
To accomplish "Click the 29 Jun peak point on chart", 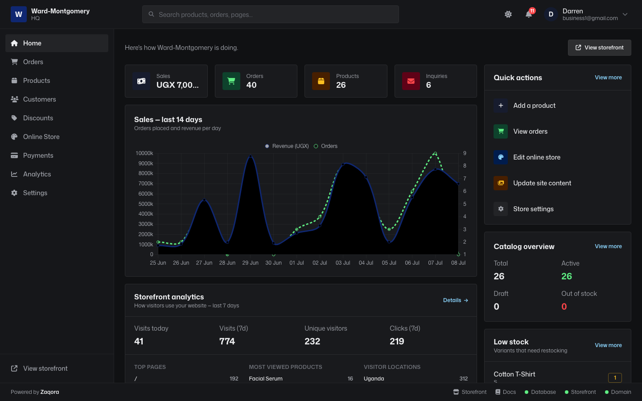I will pos(251,156).
